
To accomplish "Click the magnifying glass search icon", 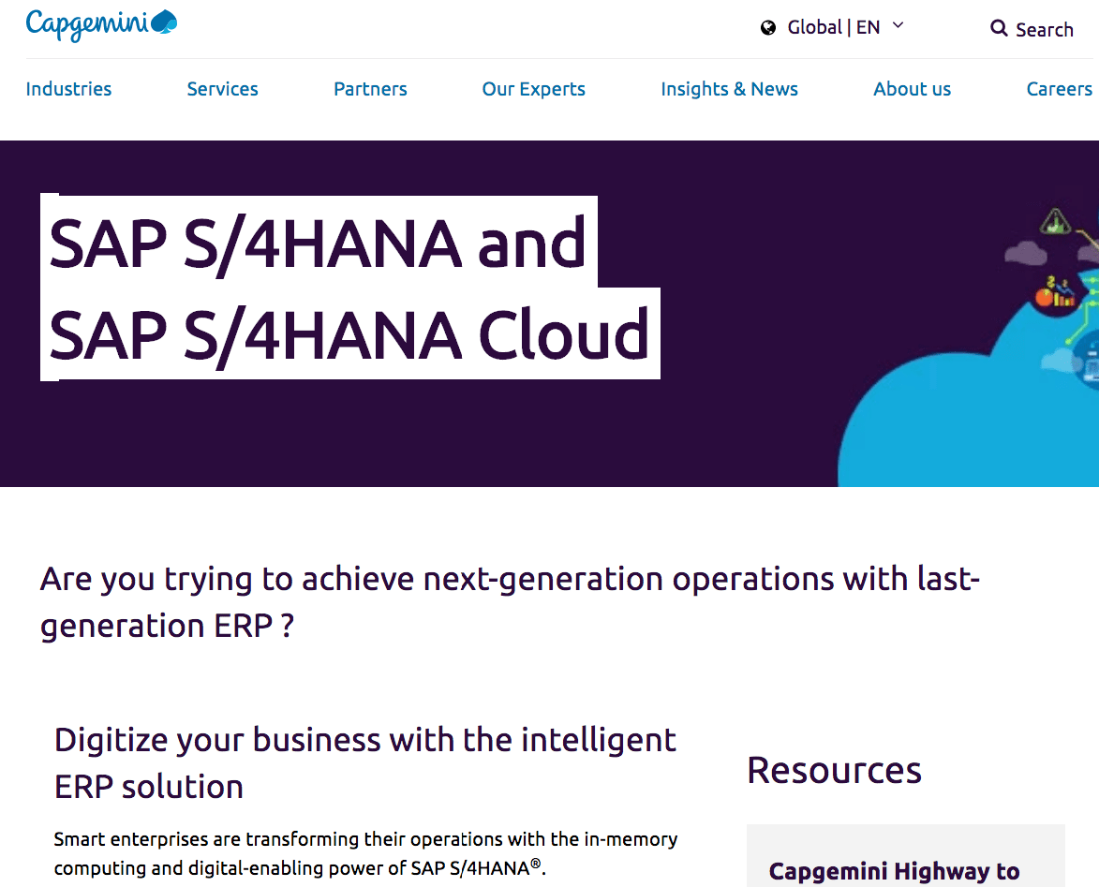I will 999,28.
